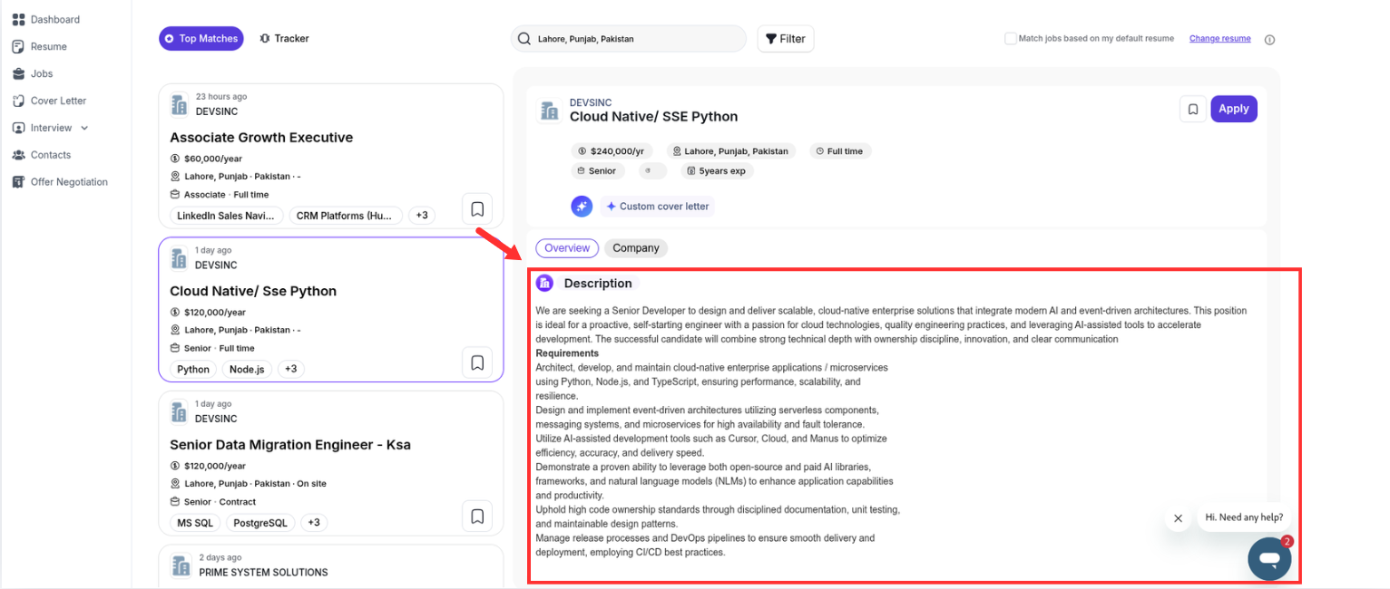Click the Offer Negotiation icon
The image size is (1390, 589).
click(x=18, y=182)
